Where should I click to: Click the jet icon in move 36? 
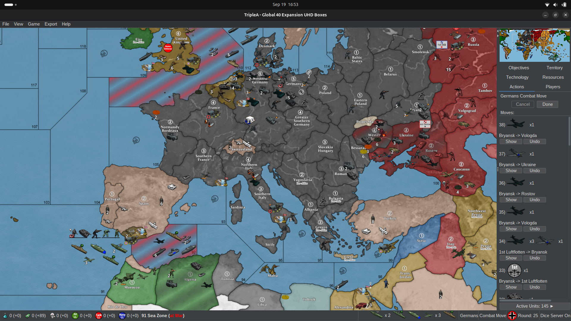point(516,182)
